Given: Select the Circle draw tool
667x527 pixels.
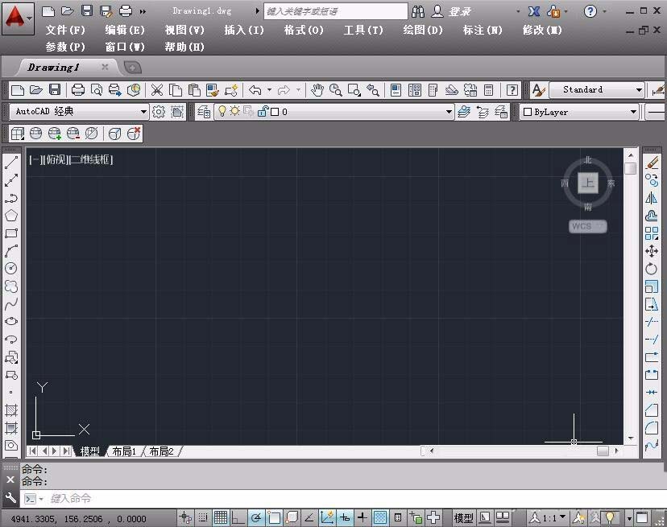Looking at the screenshot, I should 11,269.
